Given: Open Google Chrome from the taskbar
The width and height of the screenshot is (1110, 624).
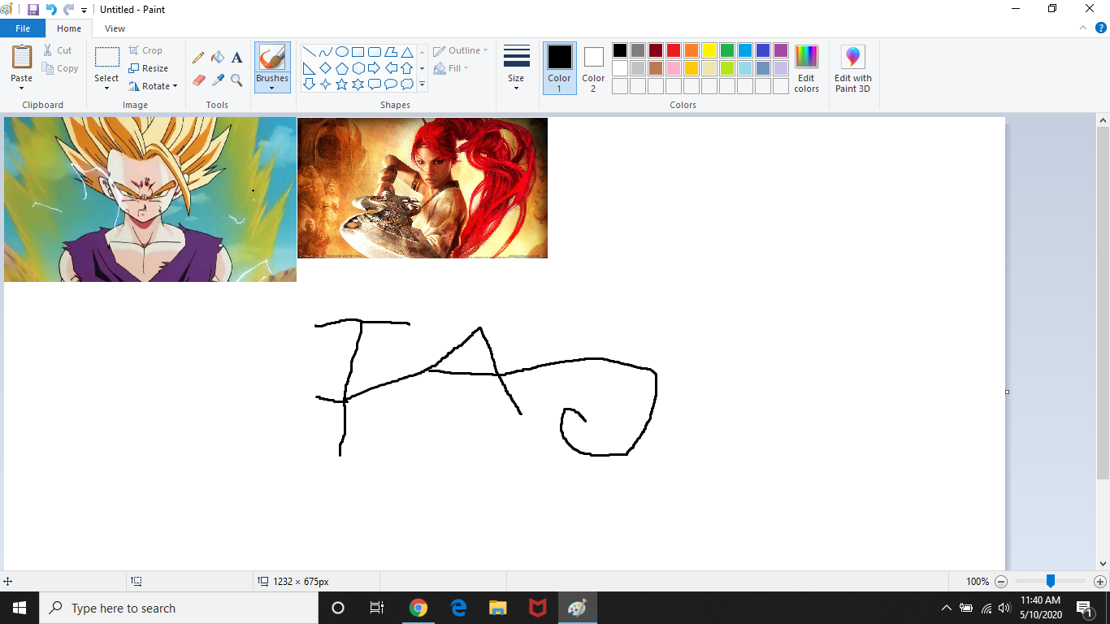Looking at the screenshot, I should (x=418, y=608).
